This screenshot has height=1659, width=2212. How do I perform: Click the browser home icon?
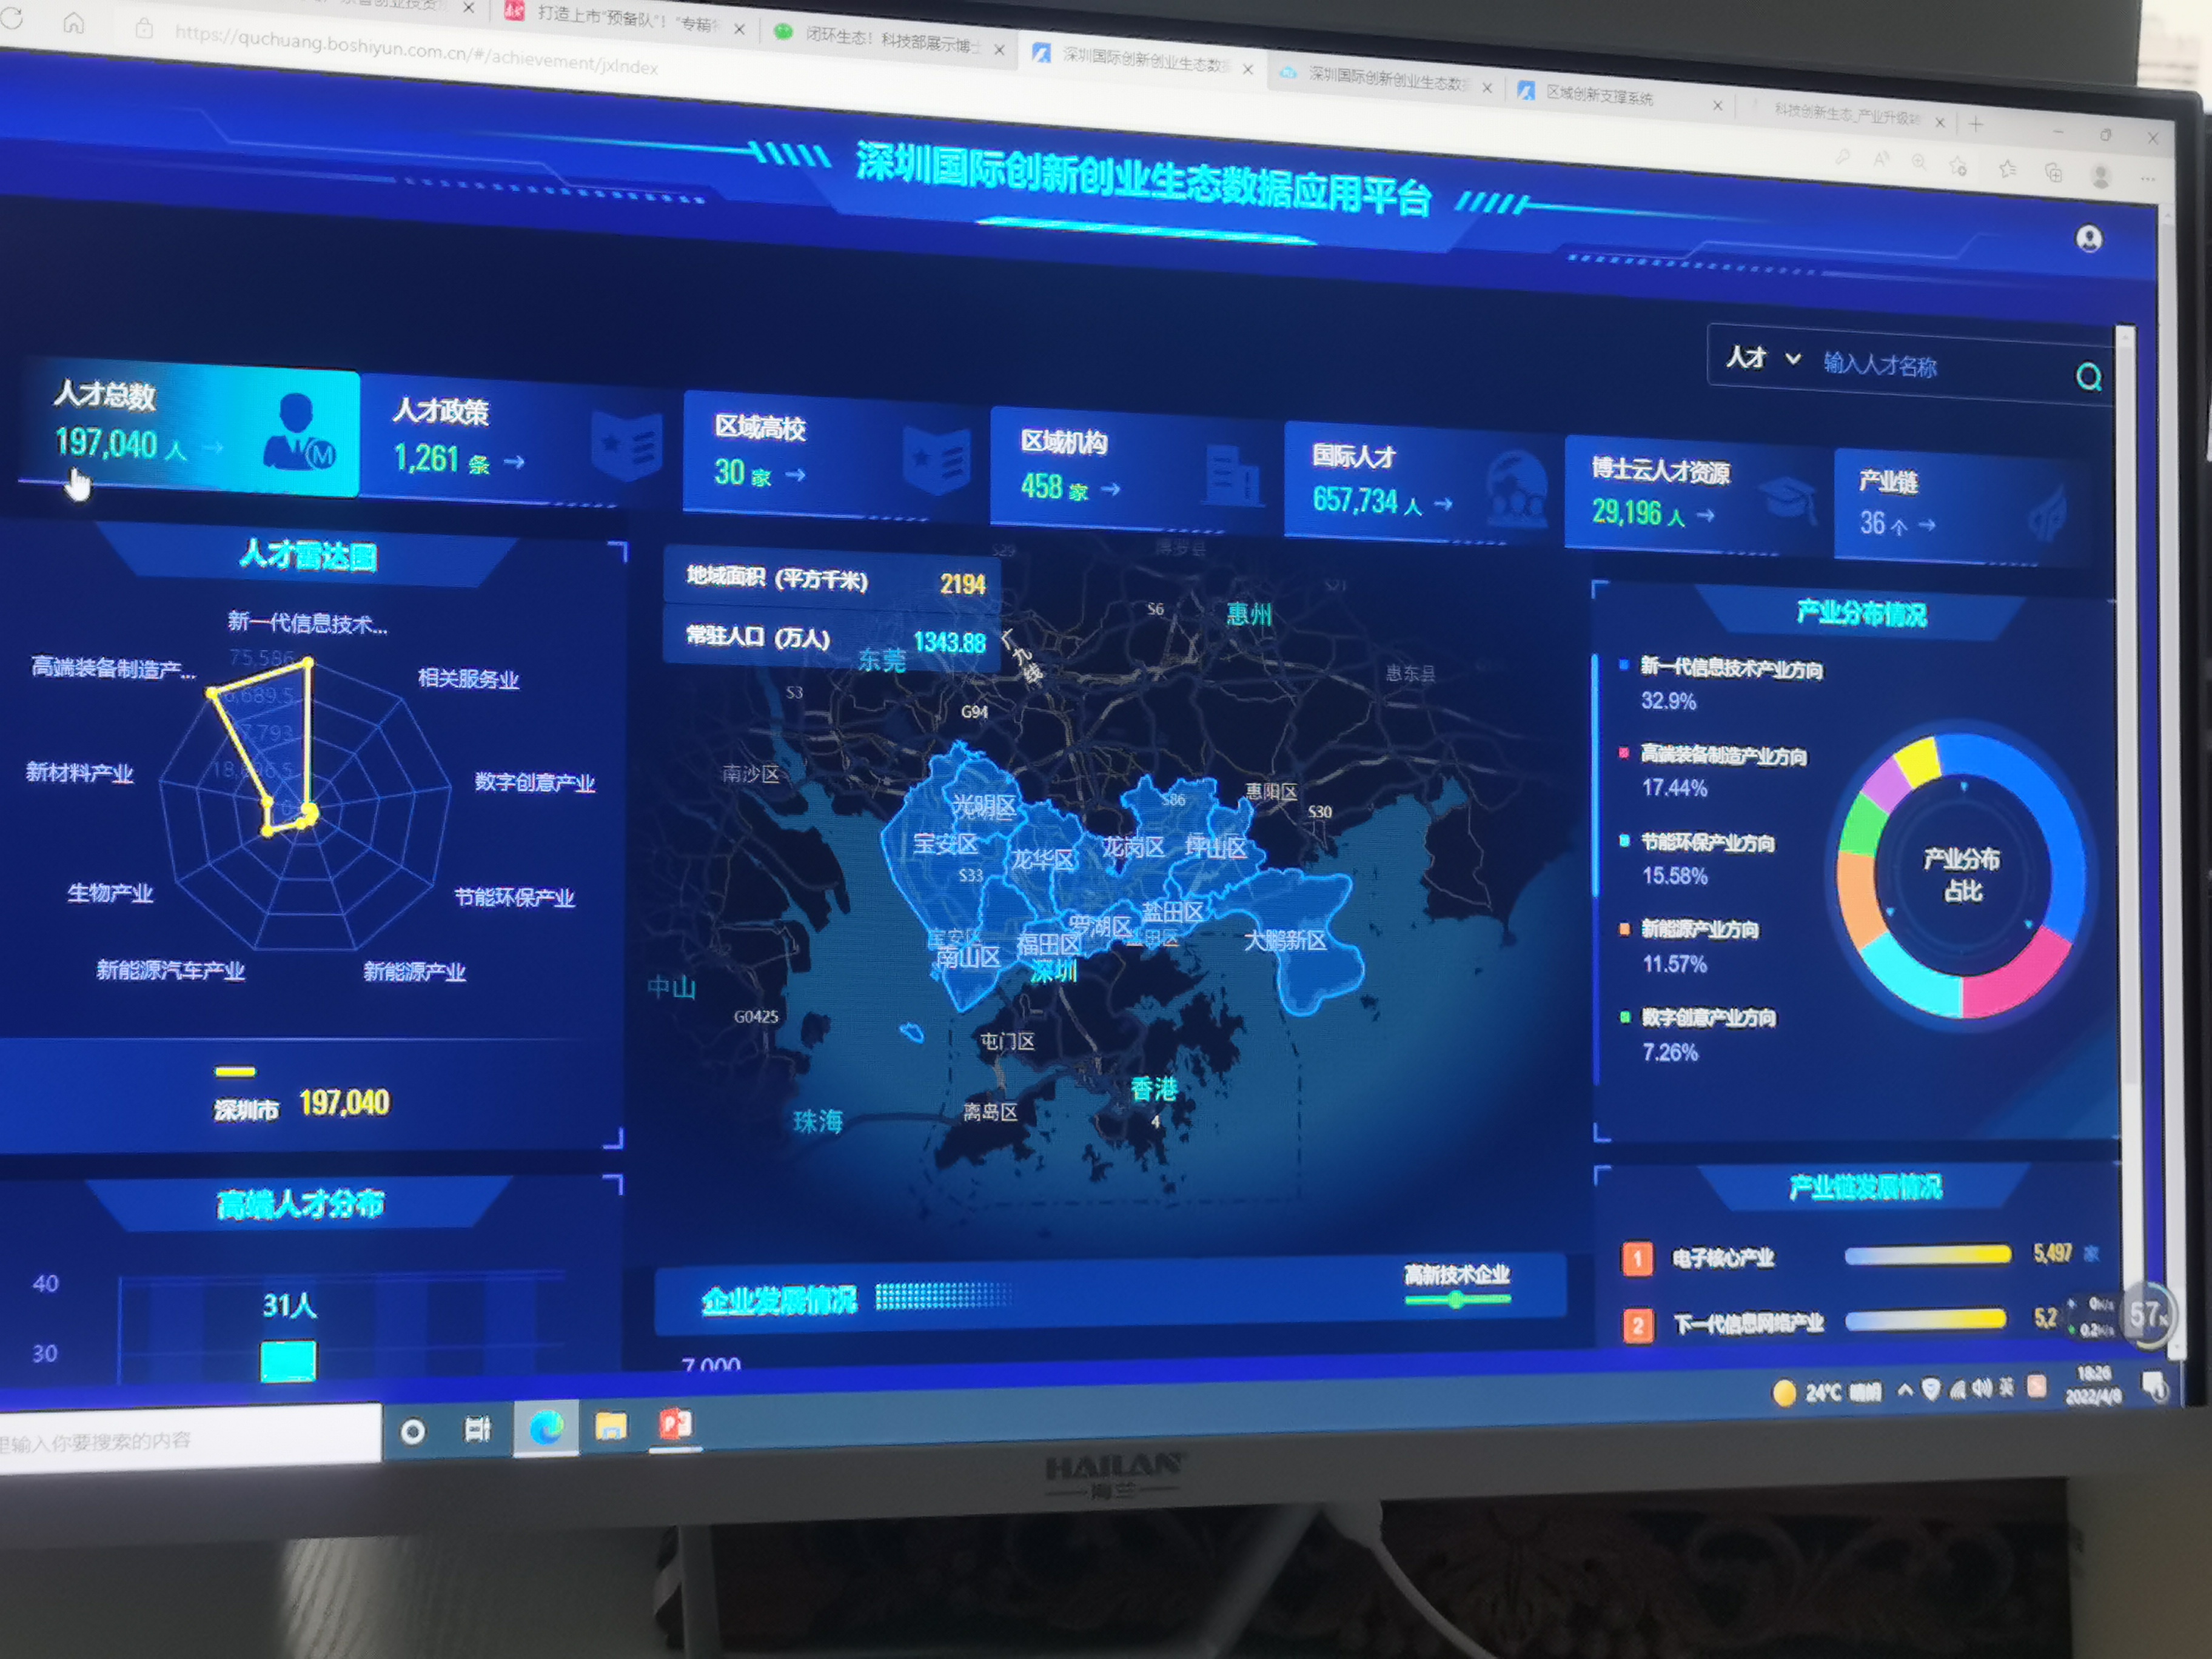[74, 22]
